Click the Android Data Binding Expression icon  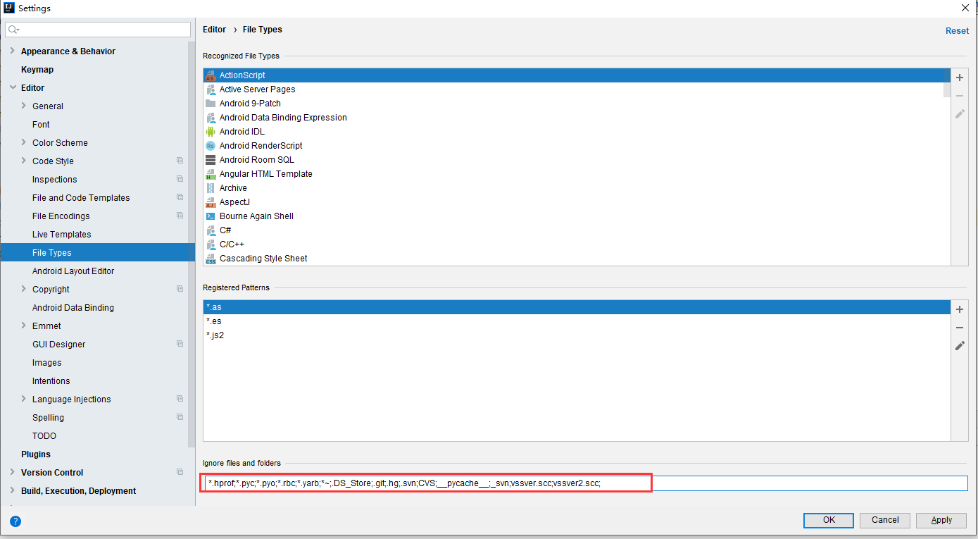pyautogui.click(x=211, y=118)
